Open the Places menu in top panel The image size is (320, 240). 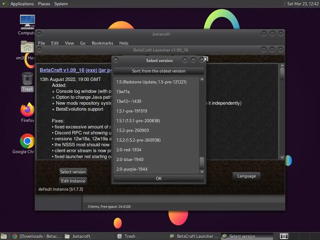(44, 4)
